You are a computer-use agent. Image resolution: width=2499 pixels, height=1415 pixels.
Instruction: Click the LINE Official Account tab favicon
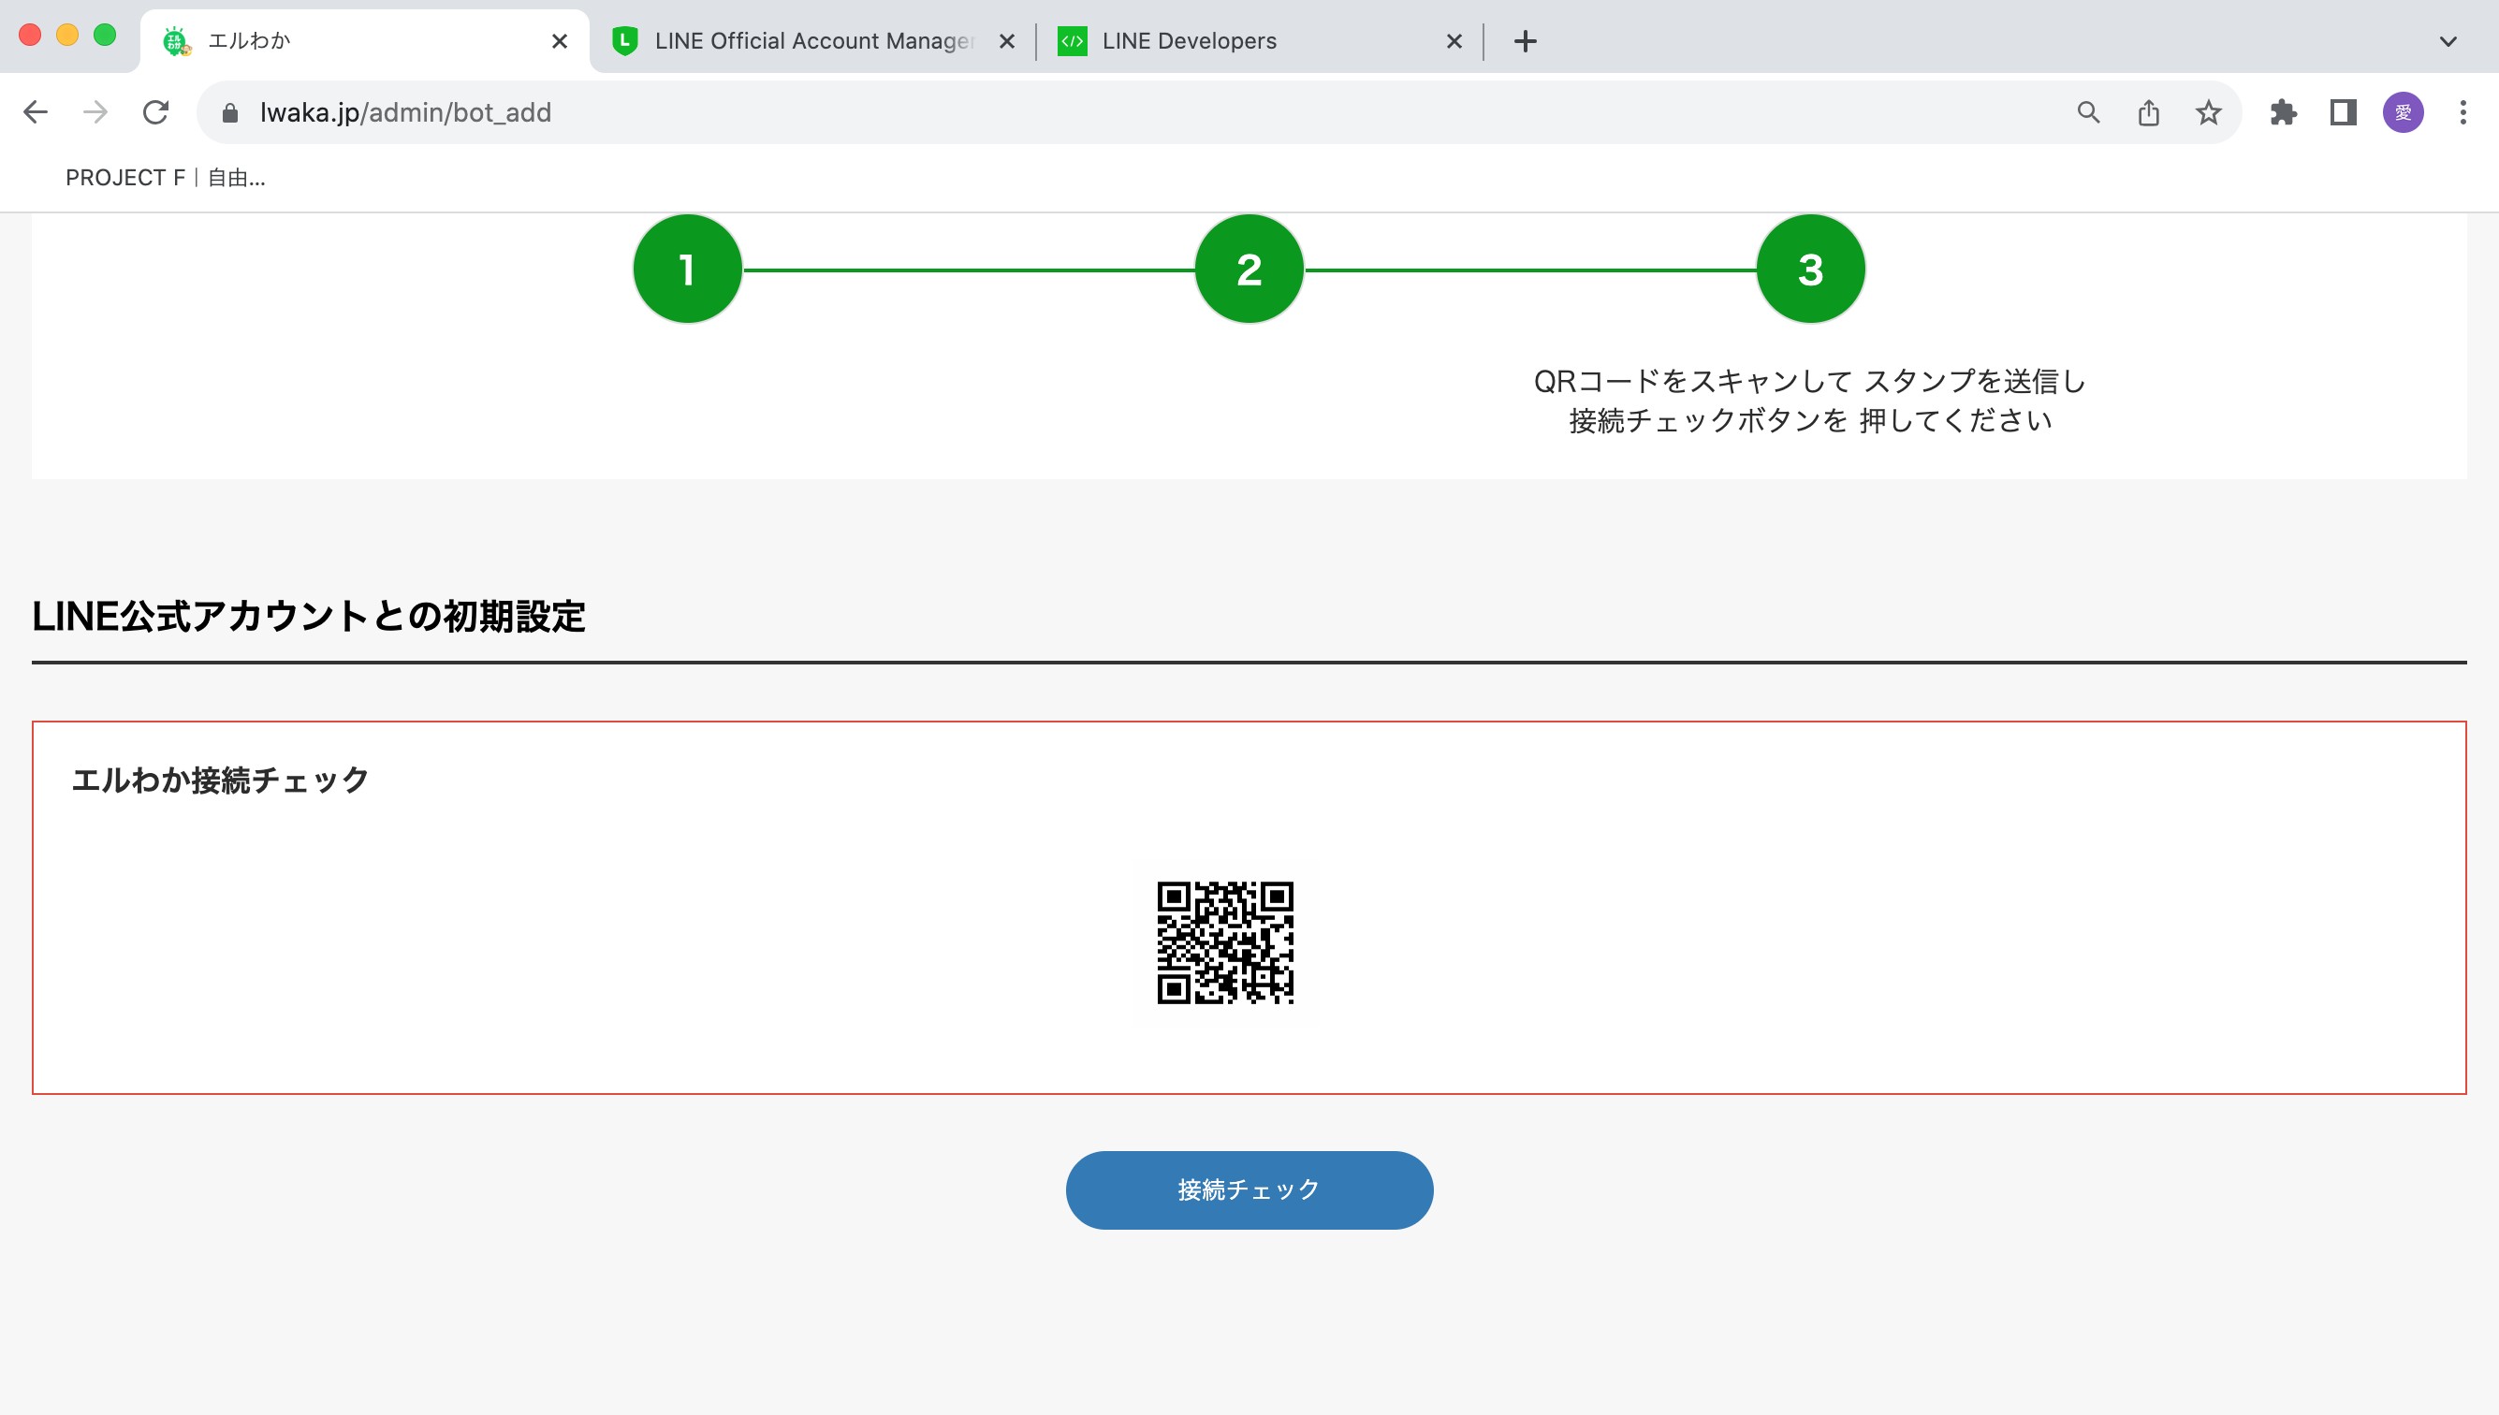coord(625,41)
